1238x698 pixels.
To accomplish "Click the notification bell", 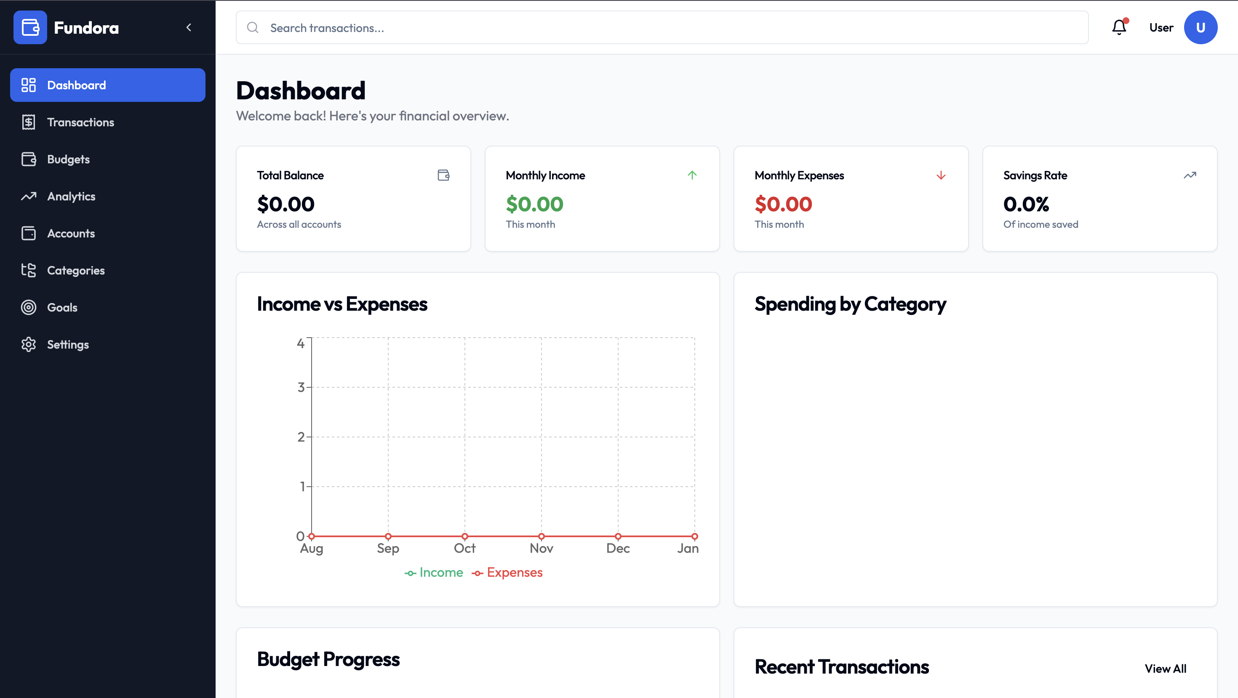I will click(x=1118, y=27).
